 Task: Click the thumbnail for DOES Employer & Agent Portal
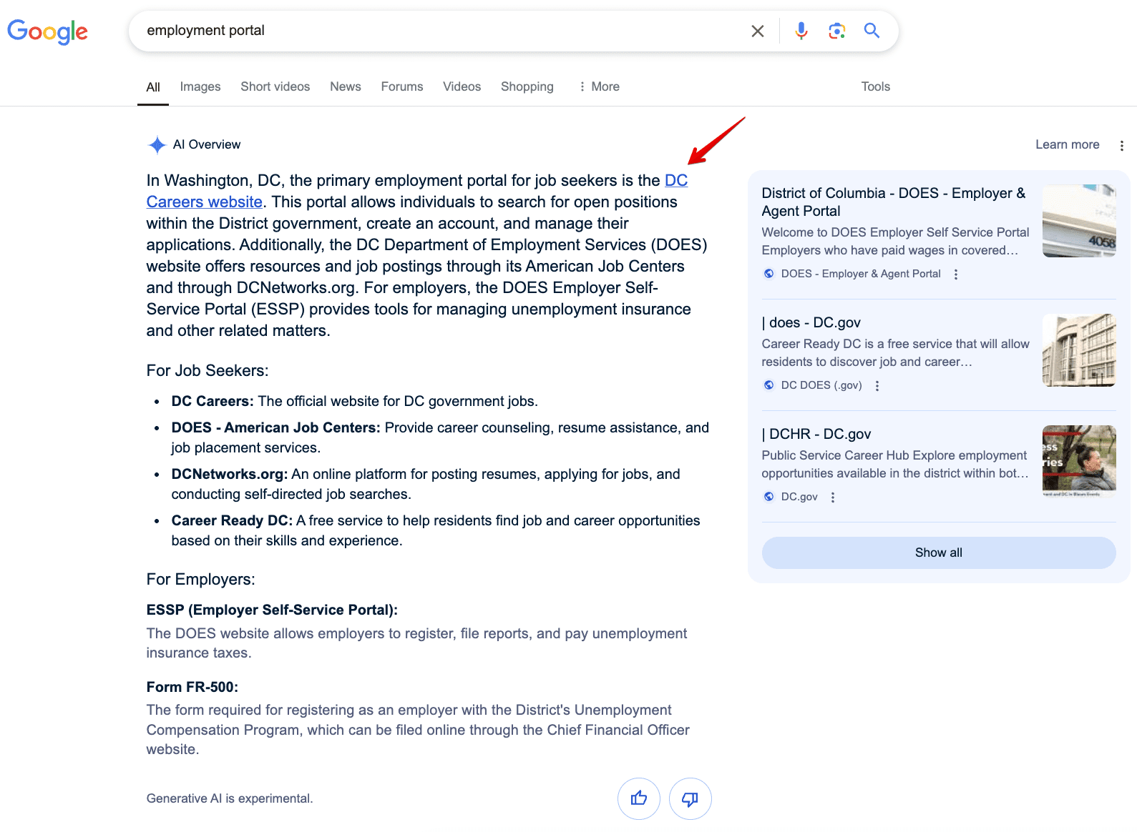1078,221
